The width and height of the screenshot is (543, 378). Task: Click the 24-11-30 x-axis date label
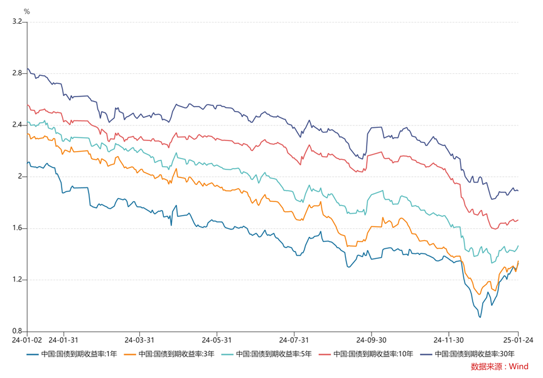click(x=448, y=340)
